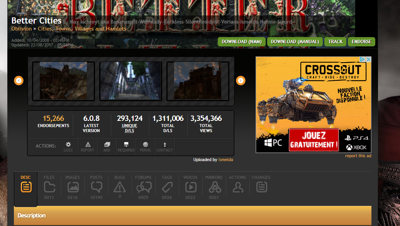
Task: Open the middle tower street thumbnail
Action: click(131, 81)
